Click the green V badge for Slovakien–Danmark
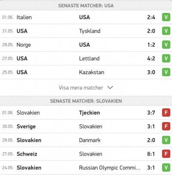 point(166,140)
